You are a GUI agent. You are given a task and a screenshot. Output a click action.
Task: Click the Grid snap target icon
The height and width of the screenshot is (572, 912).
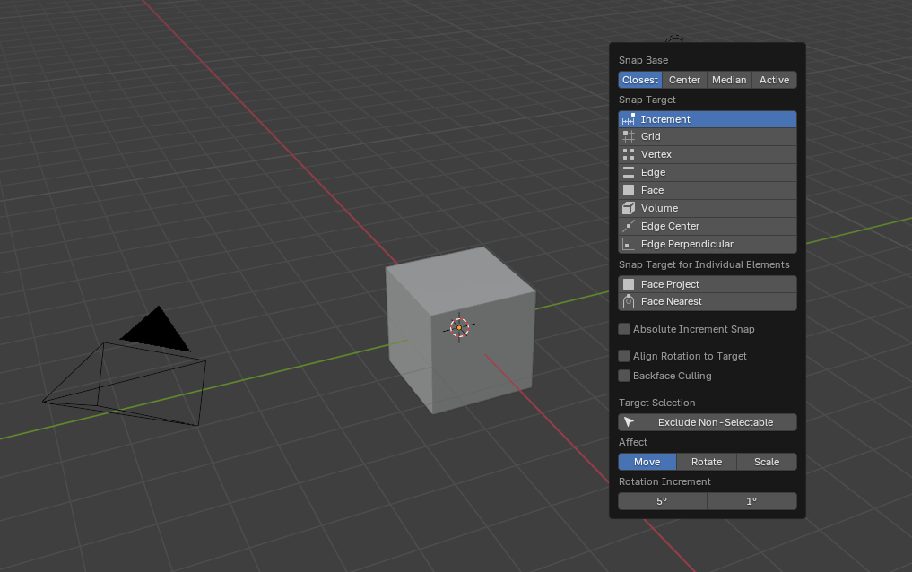coord(628,136)
